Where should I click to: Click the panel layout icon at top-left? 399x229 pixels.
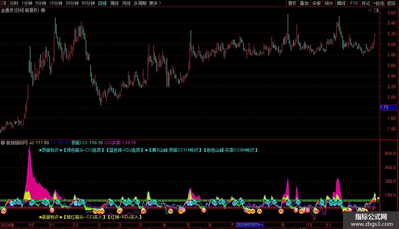click(4, 3)
